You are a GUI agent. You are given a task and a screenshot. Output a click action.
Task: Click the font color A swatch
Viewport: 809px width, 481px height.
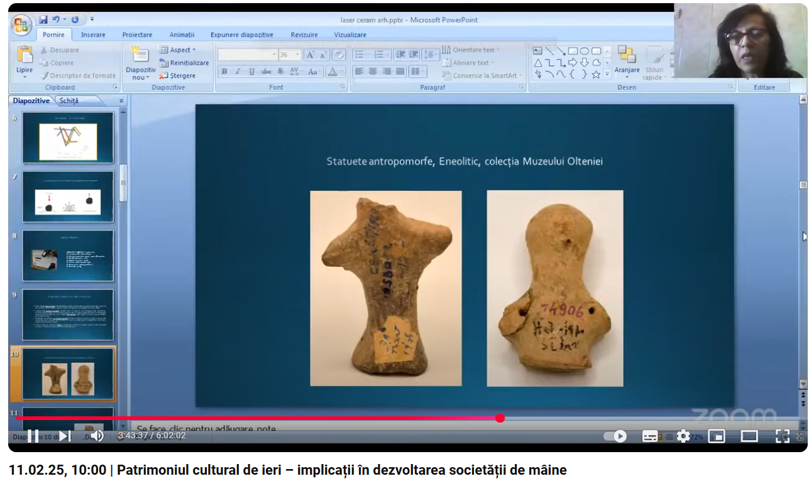[333, 72]
